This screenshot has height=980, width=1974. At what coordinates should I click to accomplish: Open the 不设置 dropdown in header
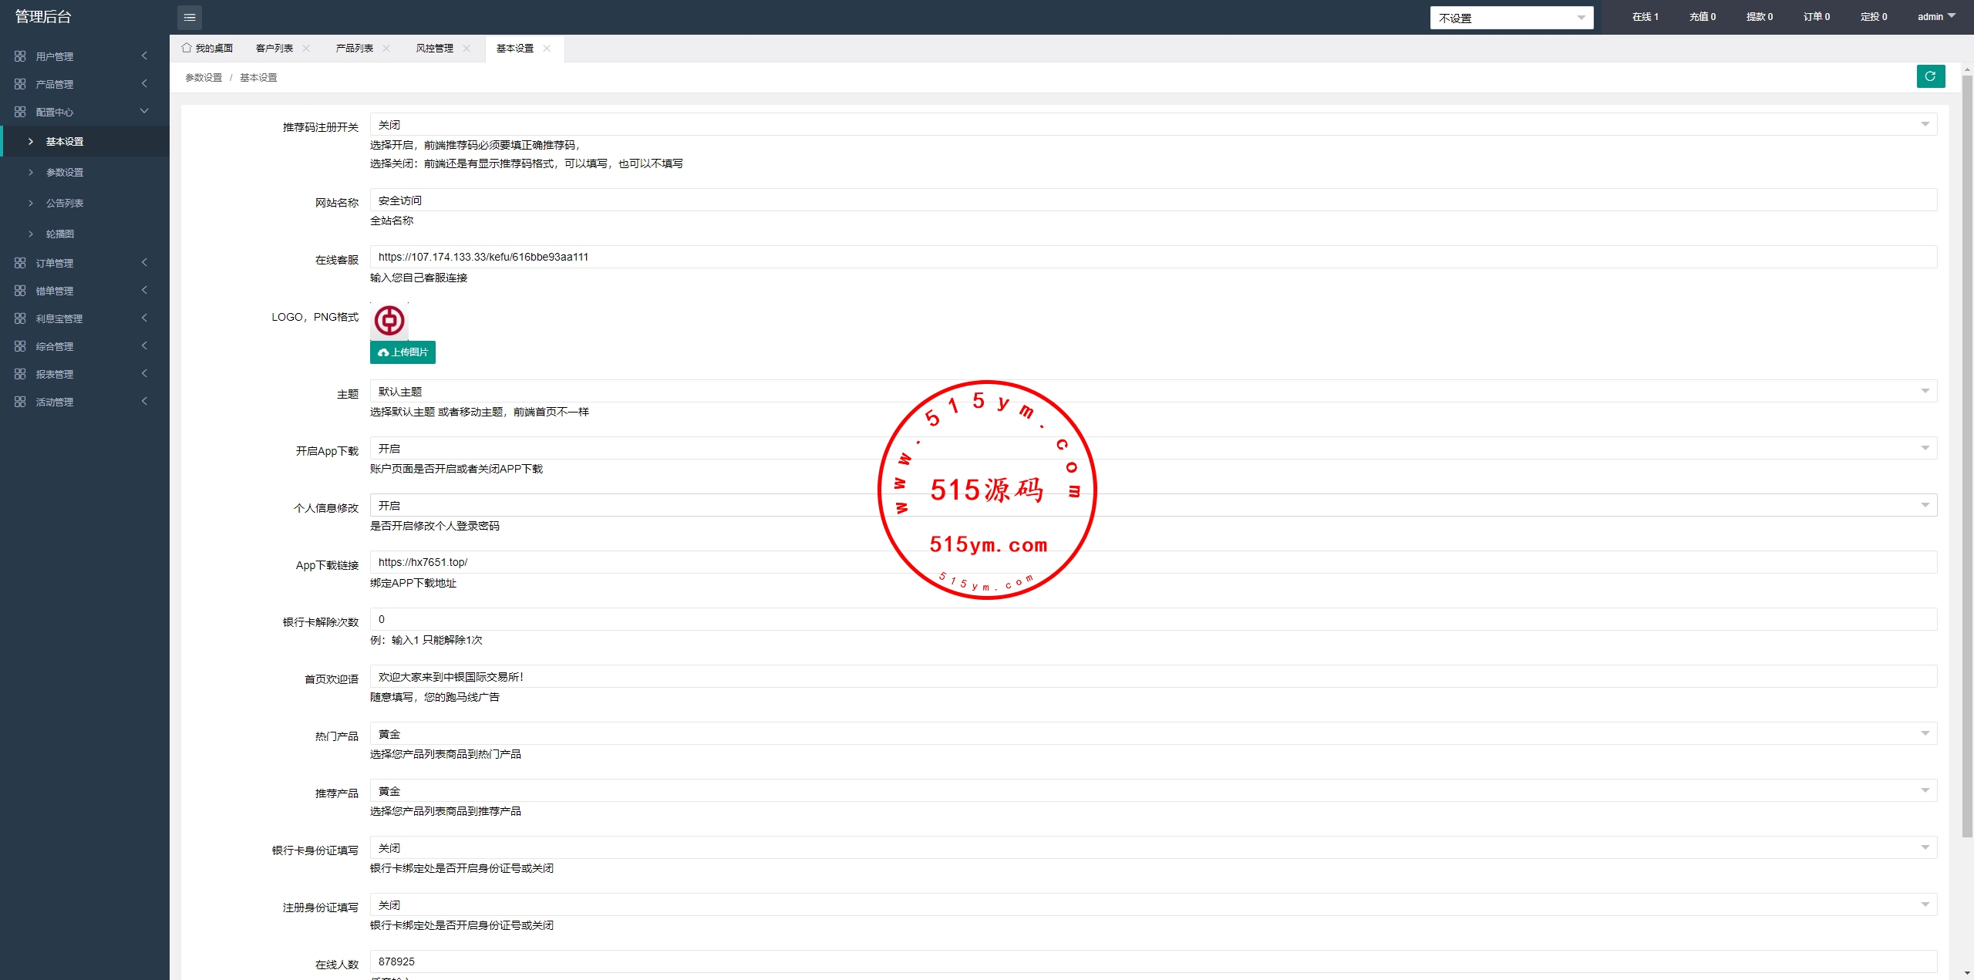point(1511,18)
